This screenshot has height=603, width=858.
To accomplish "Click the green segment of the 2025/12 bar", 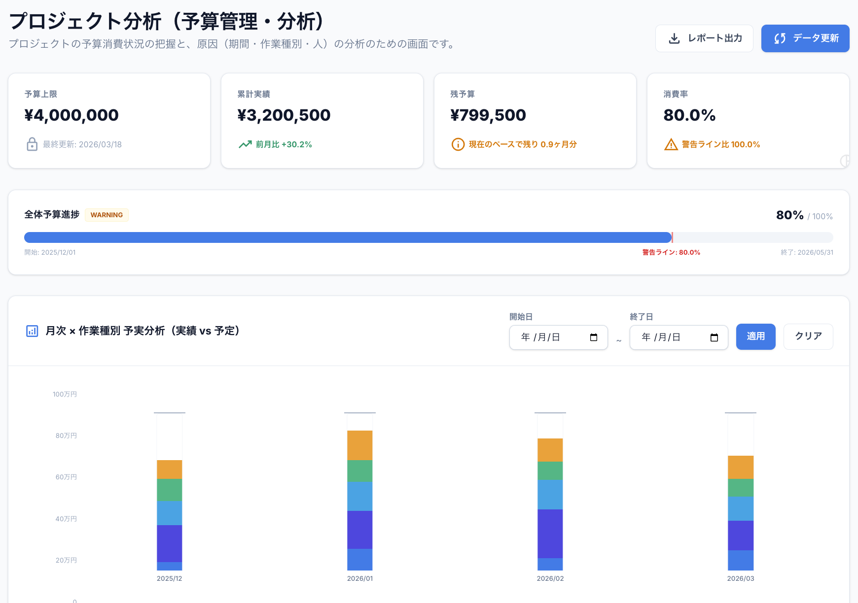I will tap(169, 490).
